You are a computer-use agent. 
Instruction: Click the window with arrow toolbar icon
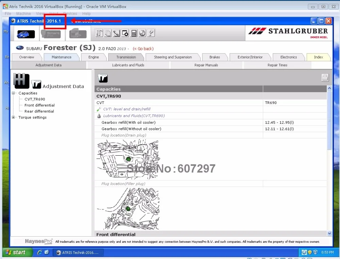pyautogui.click(x=125, y=33)
